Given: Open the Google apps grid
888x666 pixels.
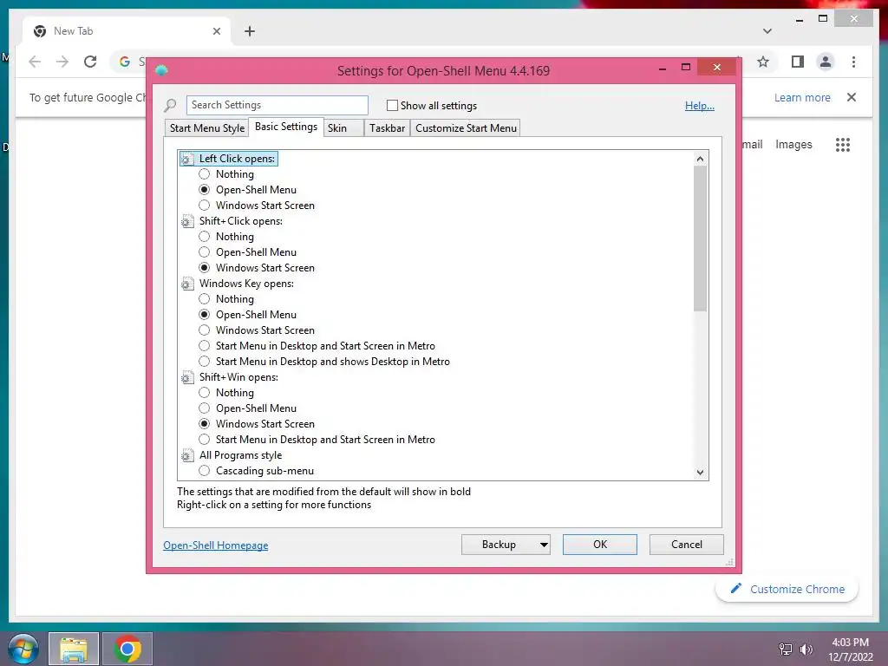Looking at the screenshot, I should pyautogui.click(x=843, y=145).
